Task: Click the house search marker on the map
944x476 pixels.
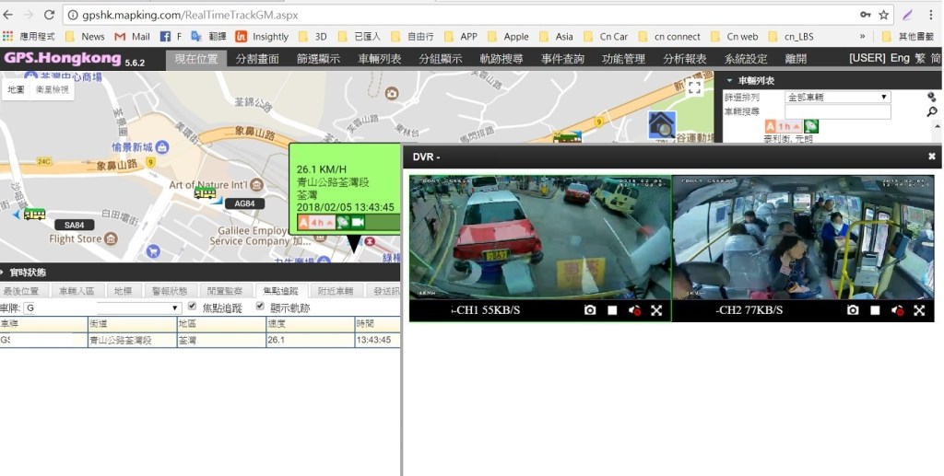Action: (x=661, y=125)
